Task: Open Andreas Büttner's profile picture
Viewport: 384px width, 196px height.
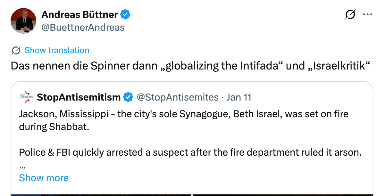Action: point(23,21)
